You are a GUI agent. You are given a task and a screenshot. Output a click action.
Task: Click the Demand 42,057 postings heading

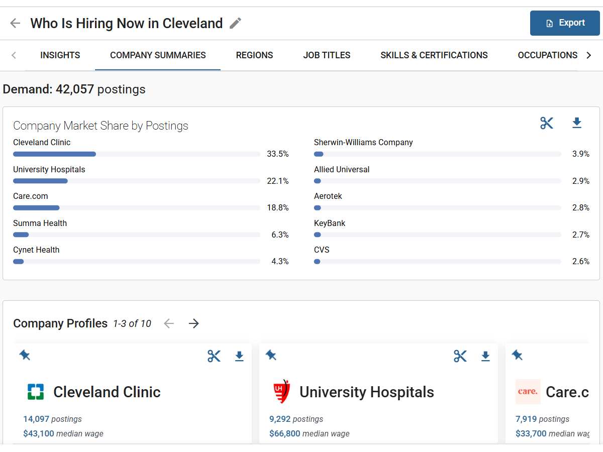pos(74,89)
